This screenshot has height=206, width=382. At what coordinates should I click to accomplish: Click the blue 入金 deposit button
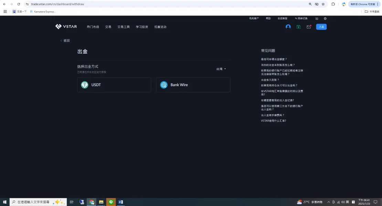321,27
